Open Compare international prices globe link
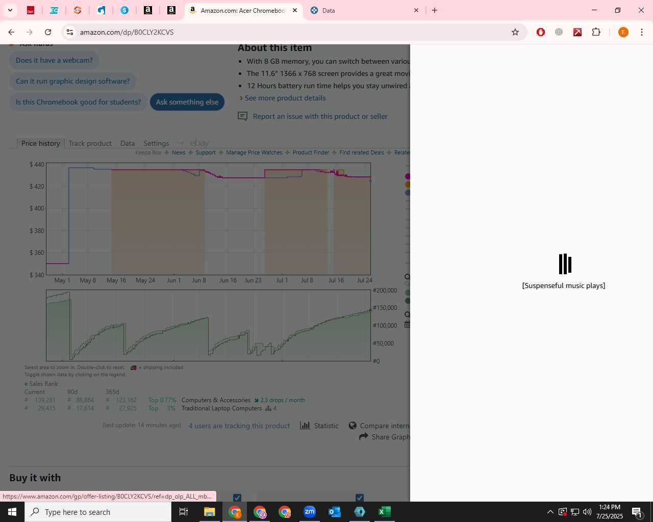Screen dimensions: 653x522 [379, 426]
